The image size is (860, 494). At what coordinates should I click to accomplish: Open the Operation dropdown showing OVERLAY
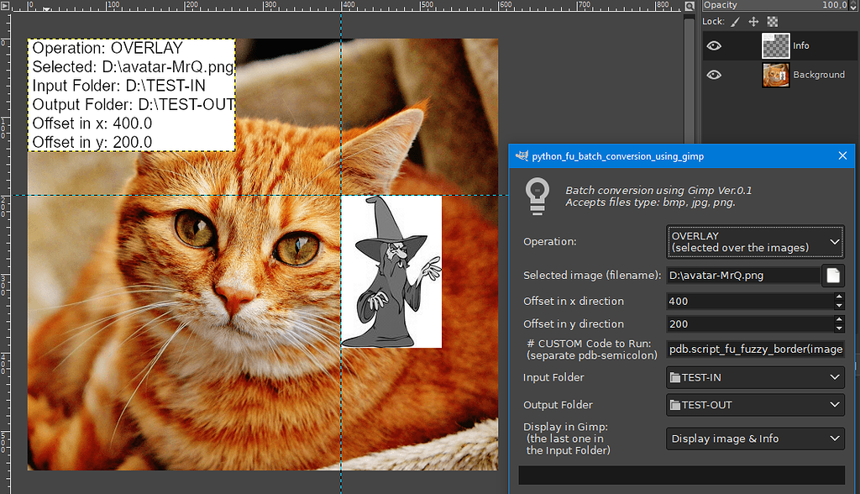point(753,241)
